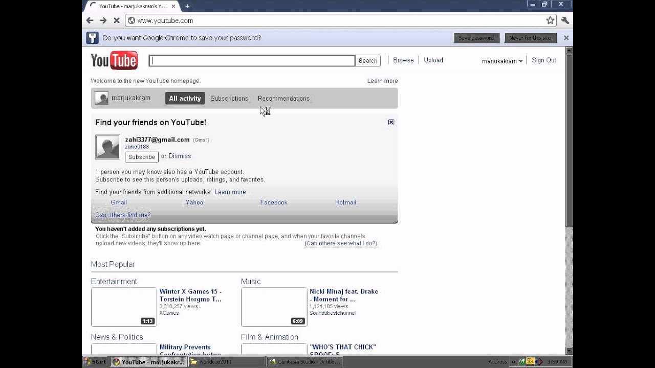Close the Find your friends panel
The image size is (655, 368).
click(x=391, y=122)
